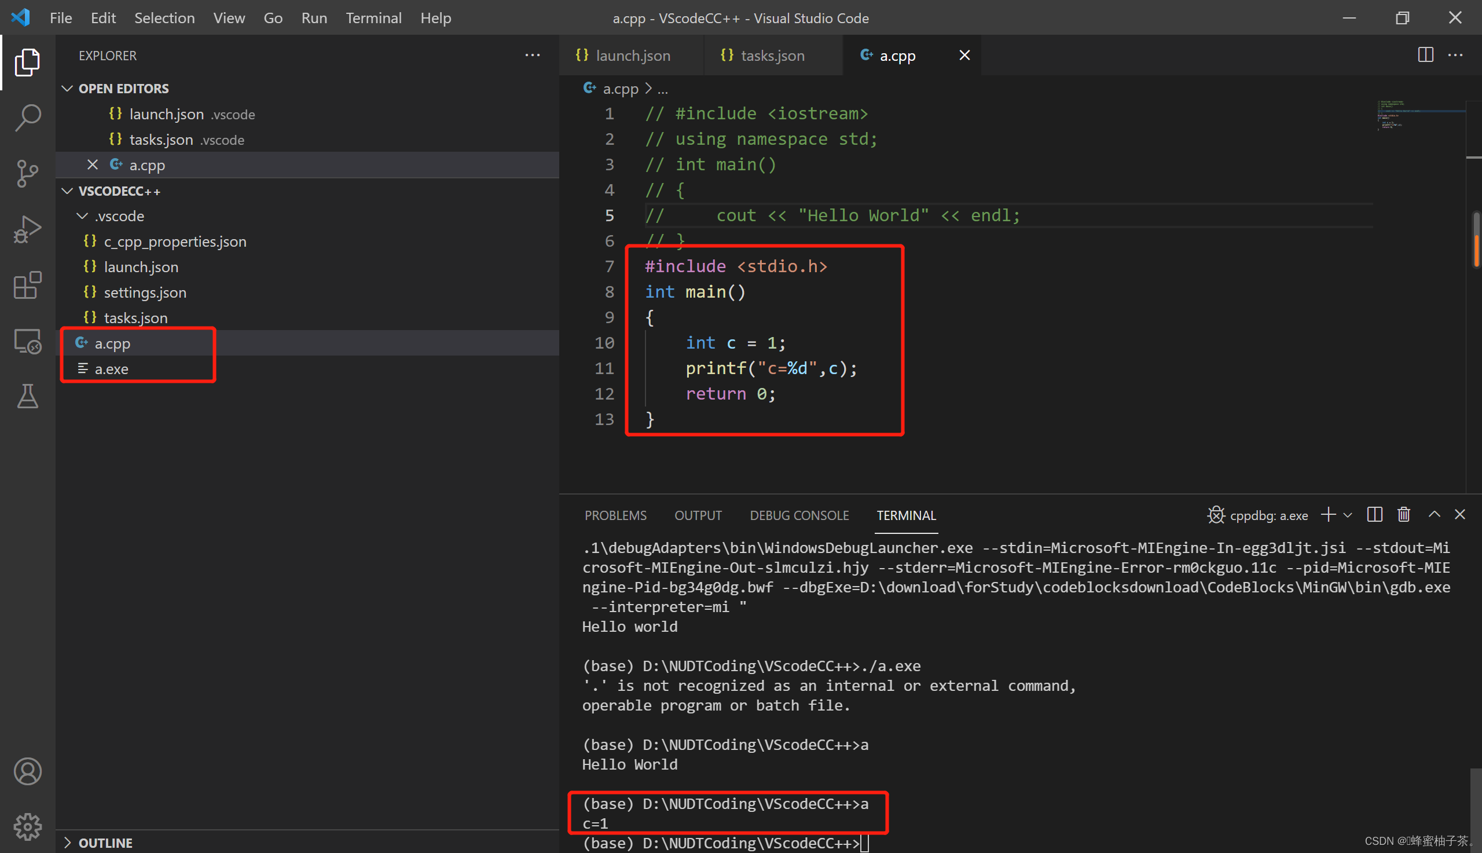Maximize the terminal panel size
Image resolution: width=1482 pixels, height=853 pixels.
pyautogui.click(x=1434, y=515)
